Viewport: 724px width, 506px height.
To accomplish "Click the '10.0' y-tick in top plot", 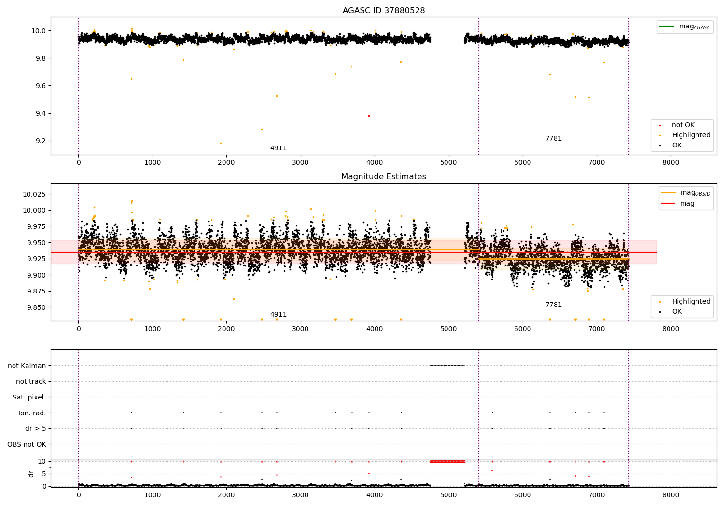I will [x=39, y=31].
